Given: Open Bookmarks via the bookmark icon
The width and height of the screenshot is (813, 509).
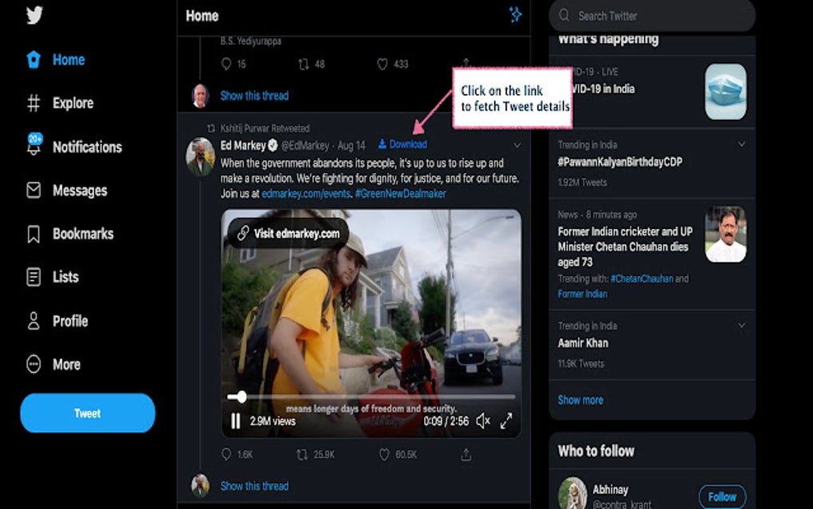Looking at the screenshot, I should pyautogui.click(x=32, y=234).
